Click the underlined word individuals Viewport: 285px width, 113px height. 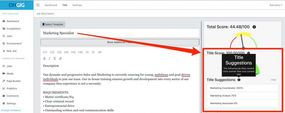click(x=51, y=79)
